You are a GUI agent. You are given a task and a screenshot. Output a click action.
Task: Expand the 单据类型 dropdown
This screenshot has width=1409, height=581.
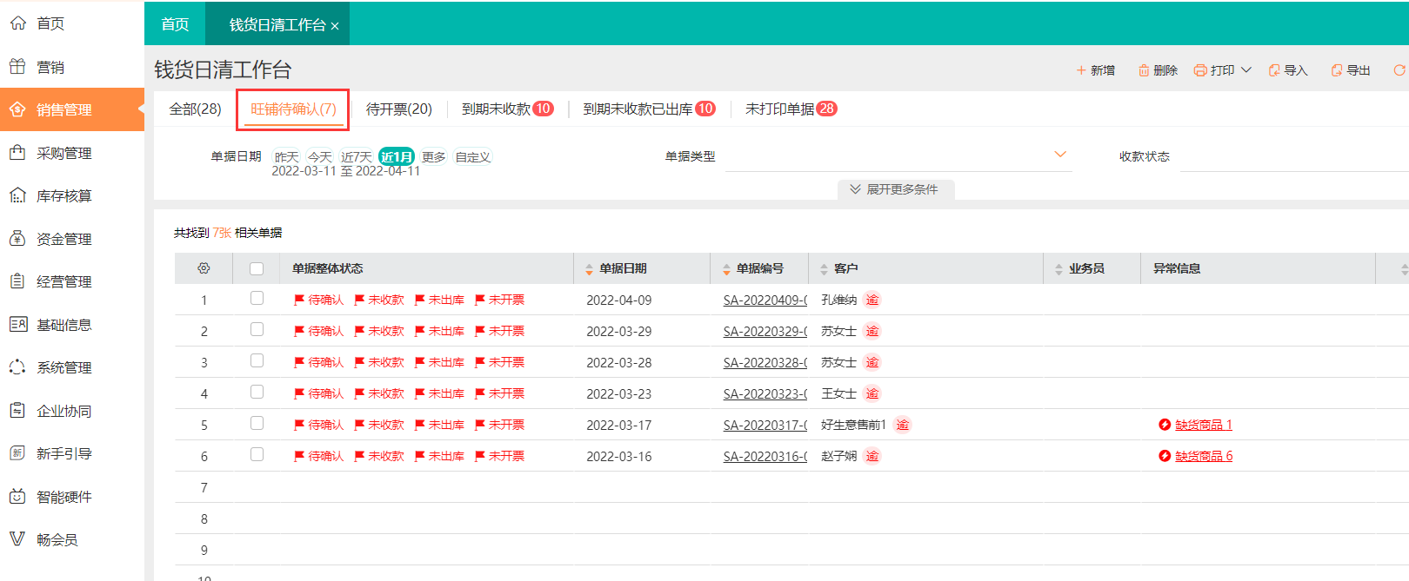pyautogui.click(x=1059, y=155)
